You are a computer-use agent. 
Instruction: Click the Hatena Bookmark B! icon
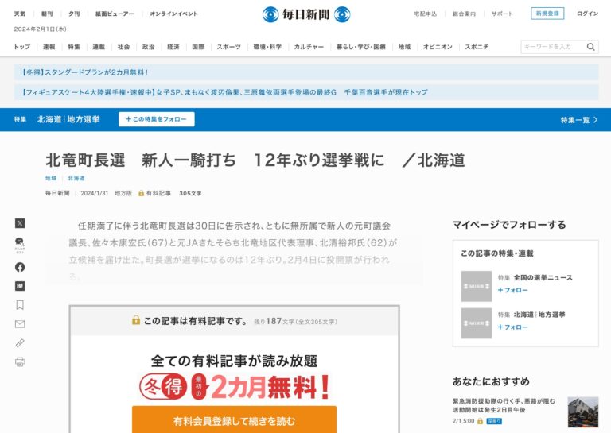[x=20, y=286]
